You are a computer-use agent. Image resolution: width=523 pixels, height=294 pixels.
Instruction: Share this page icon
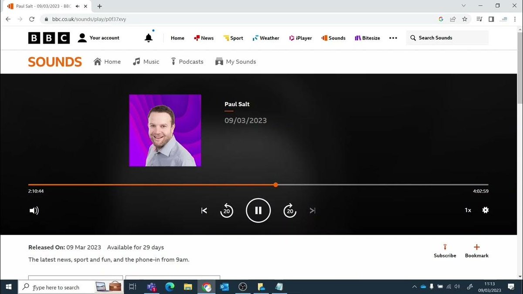point(453,19)
